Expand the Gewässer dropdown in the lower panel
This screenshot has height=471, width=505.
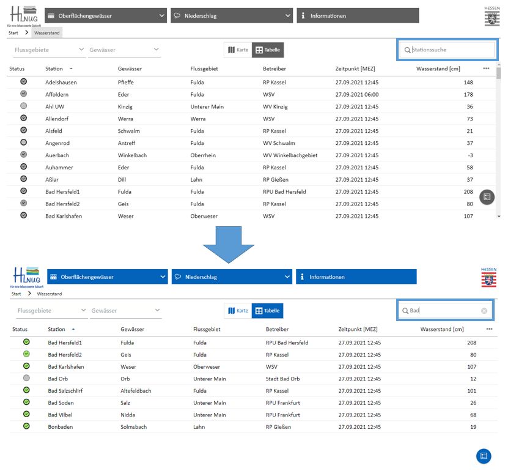coord(125,311)
